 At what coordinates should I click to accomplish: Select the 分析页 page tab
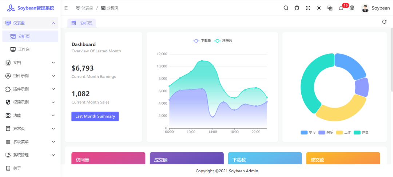point(82,23)
